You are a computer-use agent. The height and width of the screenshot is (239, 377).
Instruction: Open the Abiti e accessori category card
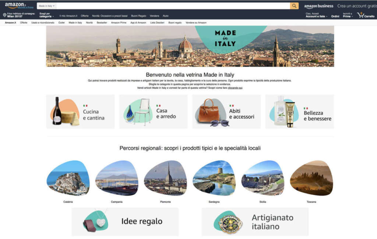(x=226, y=112)
